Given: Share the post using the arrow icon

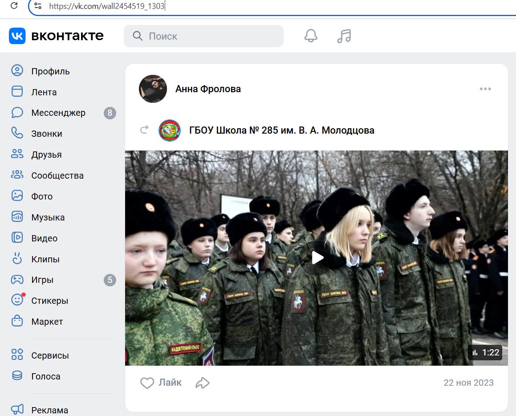Looking at the screenshot, I should (203, 383).
